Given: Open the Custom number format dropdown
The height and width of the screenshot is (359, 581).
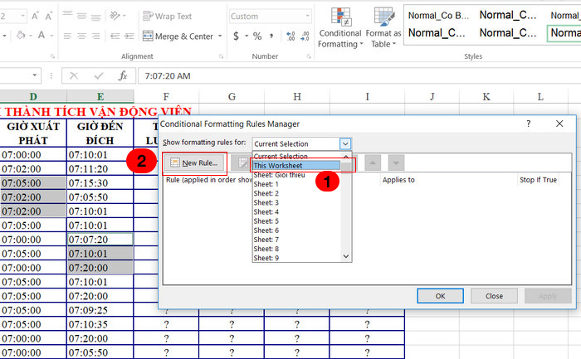Looking at the screenshot, I should 308,16.
